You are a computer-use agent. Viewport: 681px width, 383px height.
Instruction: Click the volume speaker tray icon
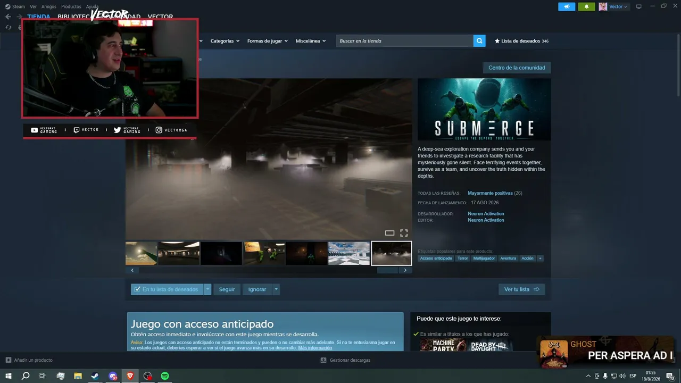point(622,376)
